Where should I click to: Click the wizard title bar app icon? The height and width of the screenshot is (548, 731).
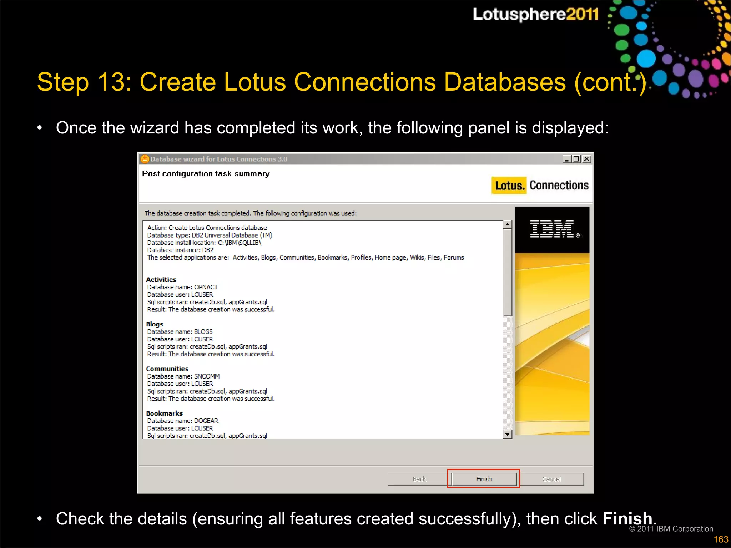coord(145,159)
